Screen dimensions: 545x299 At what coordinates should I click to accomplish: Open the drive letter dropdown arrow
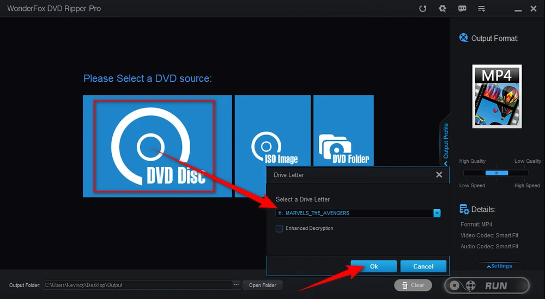(x=437, y=213)
